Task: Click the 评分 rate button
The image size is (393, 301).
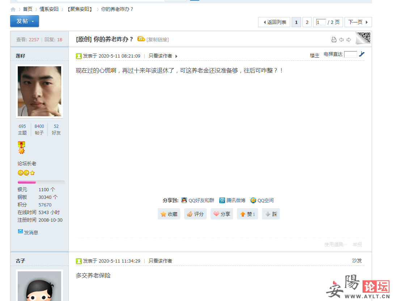Action: click(x=195, y=214)
